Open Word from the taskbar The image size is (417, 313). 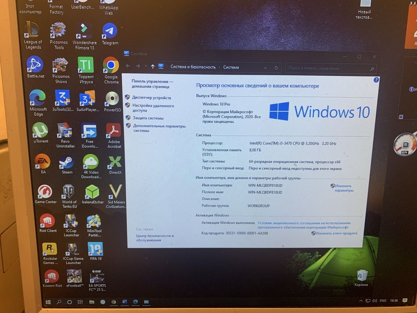tap(125, 302)
